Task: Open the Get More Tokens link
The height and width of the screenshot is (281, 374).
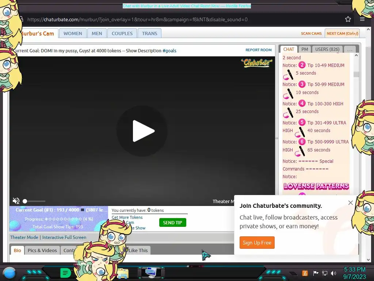Action: click(x=127, y=217)
